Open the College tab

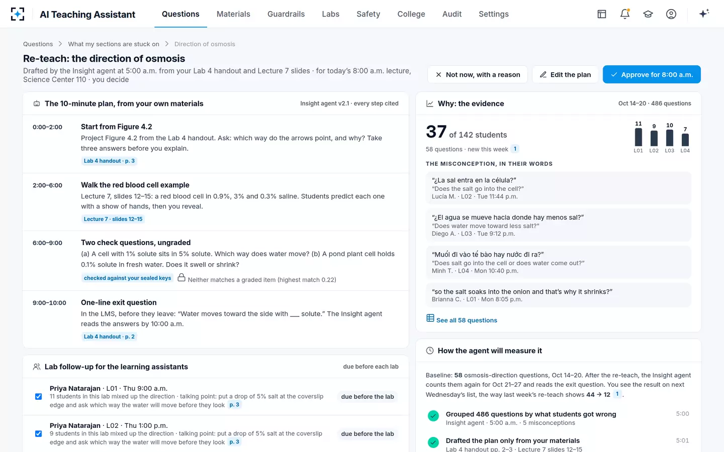click(x=411, y=14)
